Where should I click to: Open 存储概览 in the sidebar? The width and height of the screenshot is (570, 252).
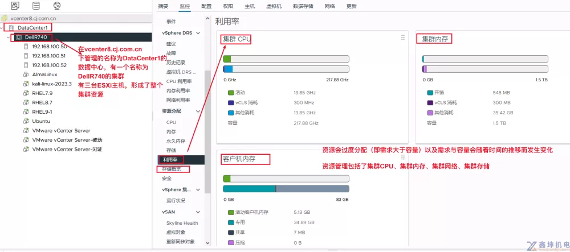coord(172,169)
